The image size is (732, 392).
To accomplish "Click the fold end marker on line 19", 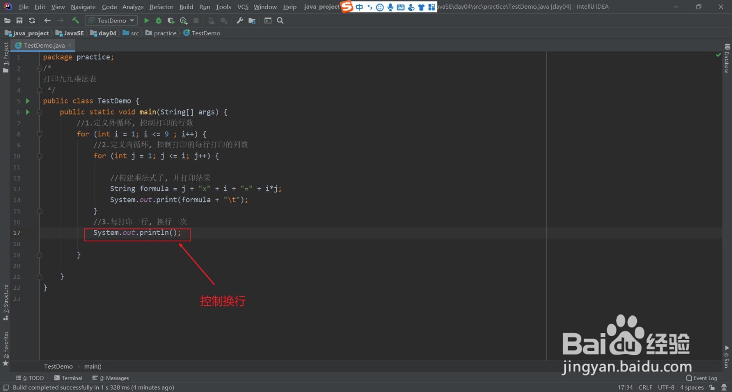I will pyautogui.click(x=39, y=255).
